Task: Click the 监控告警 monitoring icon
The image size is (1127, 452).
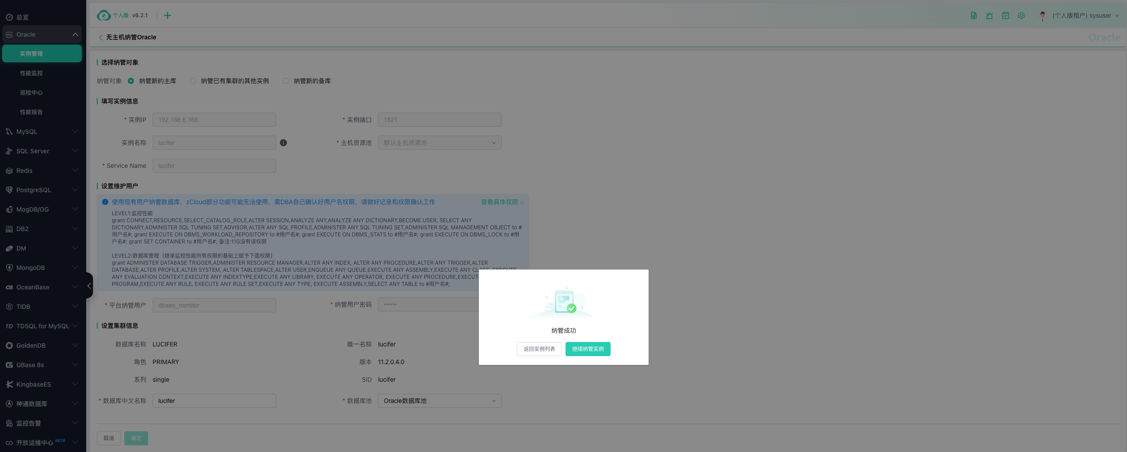Action: click(x=9, y=423)
